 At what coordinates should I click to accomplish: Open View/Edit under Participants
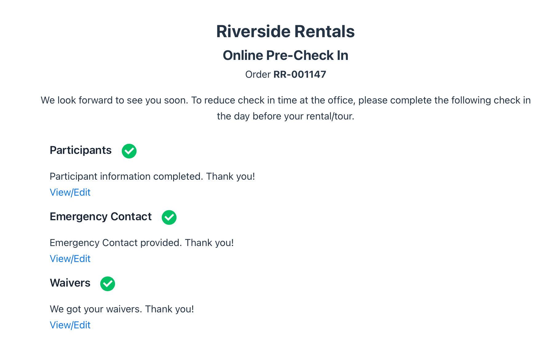(70, 192)
